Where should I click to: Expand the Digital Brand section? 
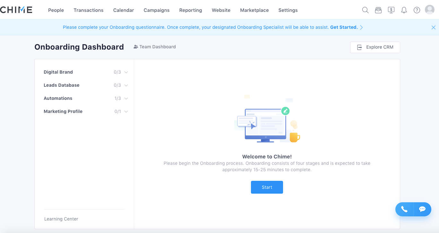click(126, 72)
